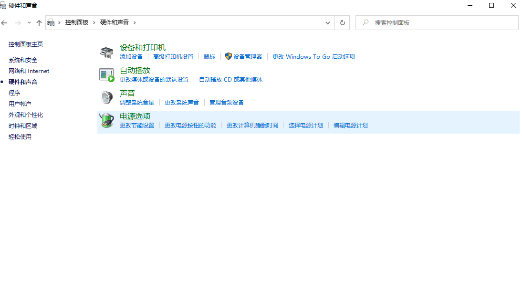This screenshot has height=285, width=522.
Task: Navigate up one level with up arrow
Action: click(39, 22)
